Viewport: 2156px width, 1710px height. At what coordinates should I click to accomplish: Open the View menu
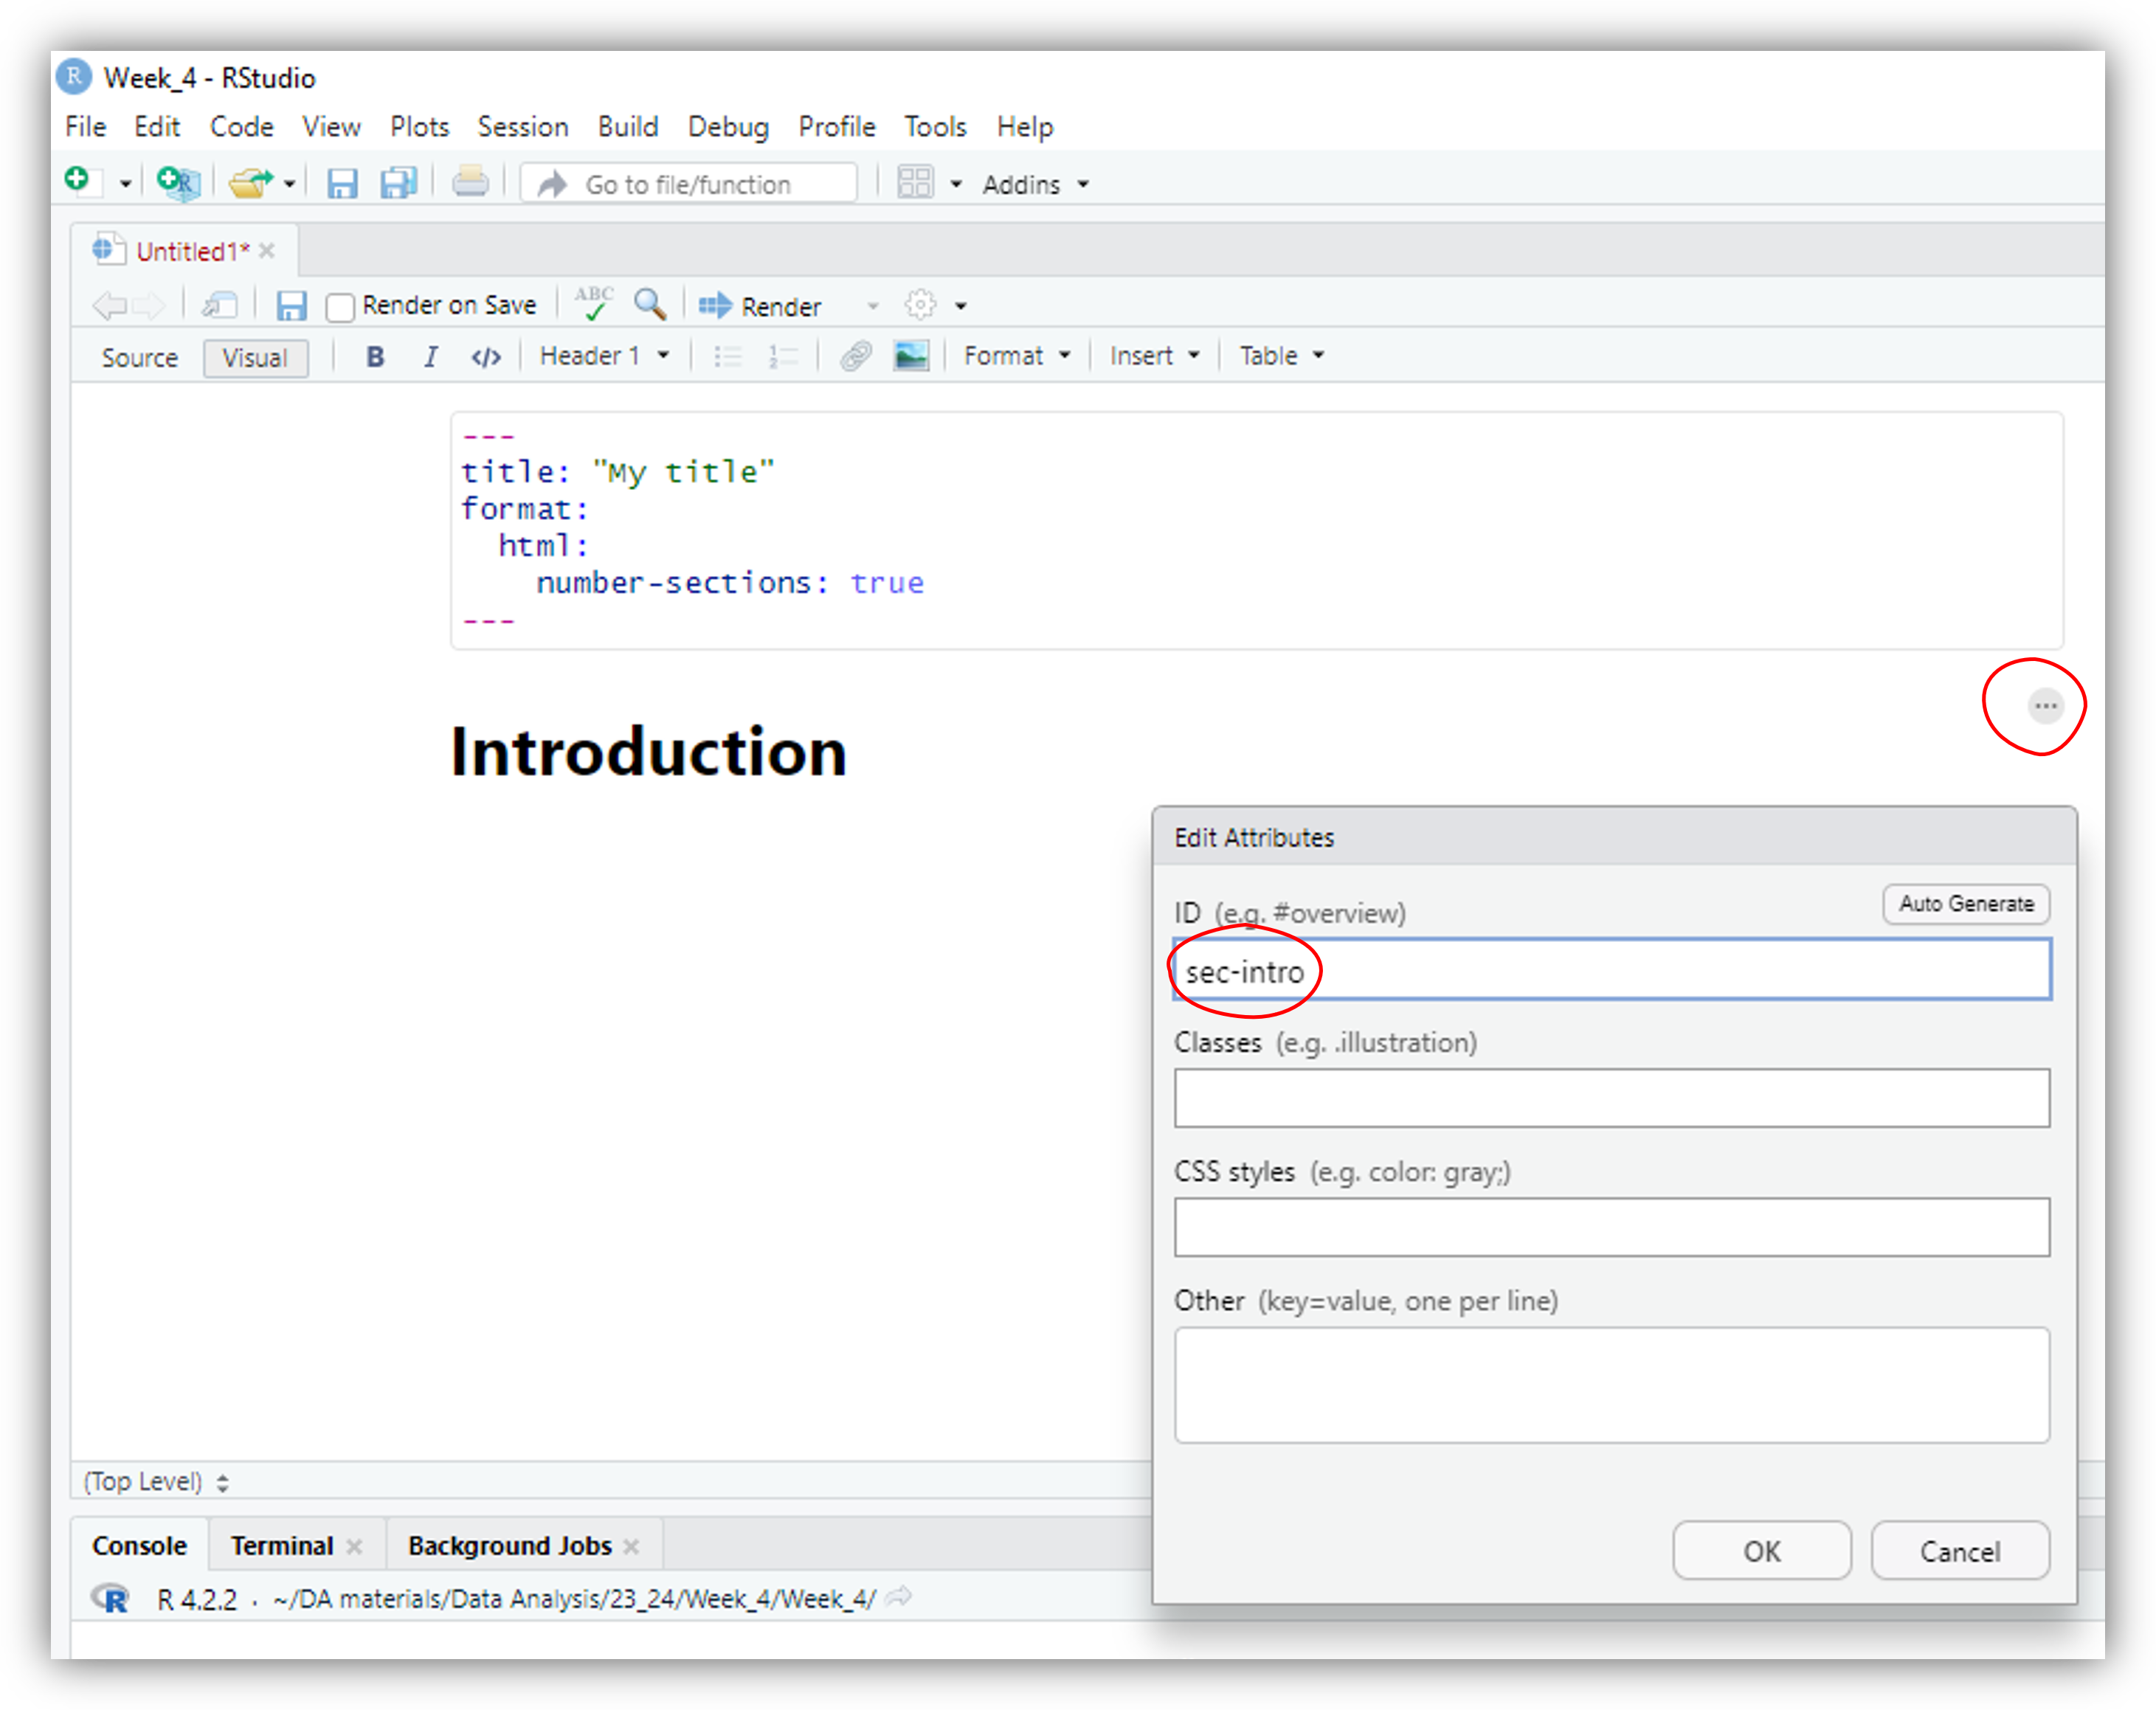tap(331, 127)
